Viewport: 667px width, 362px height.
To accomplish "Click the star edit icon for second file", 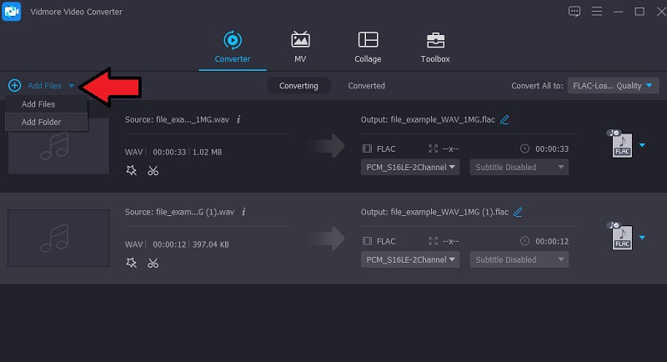I will tap(131, 263).
